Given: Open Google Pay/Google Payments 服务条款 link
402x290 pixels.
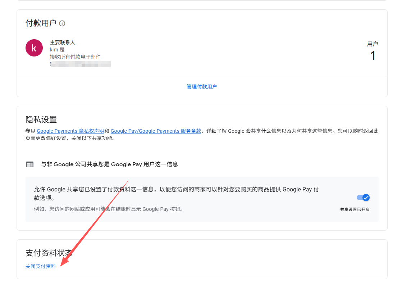Looking at the screenshot, I should tap(156, 131).
